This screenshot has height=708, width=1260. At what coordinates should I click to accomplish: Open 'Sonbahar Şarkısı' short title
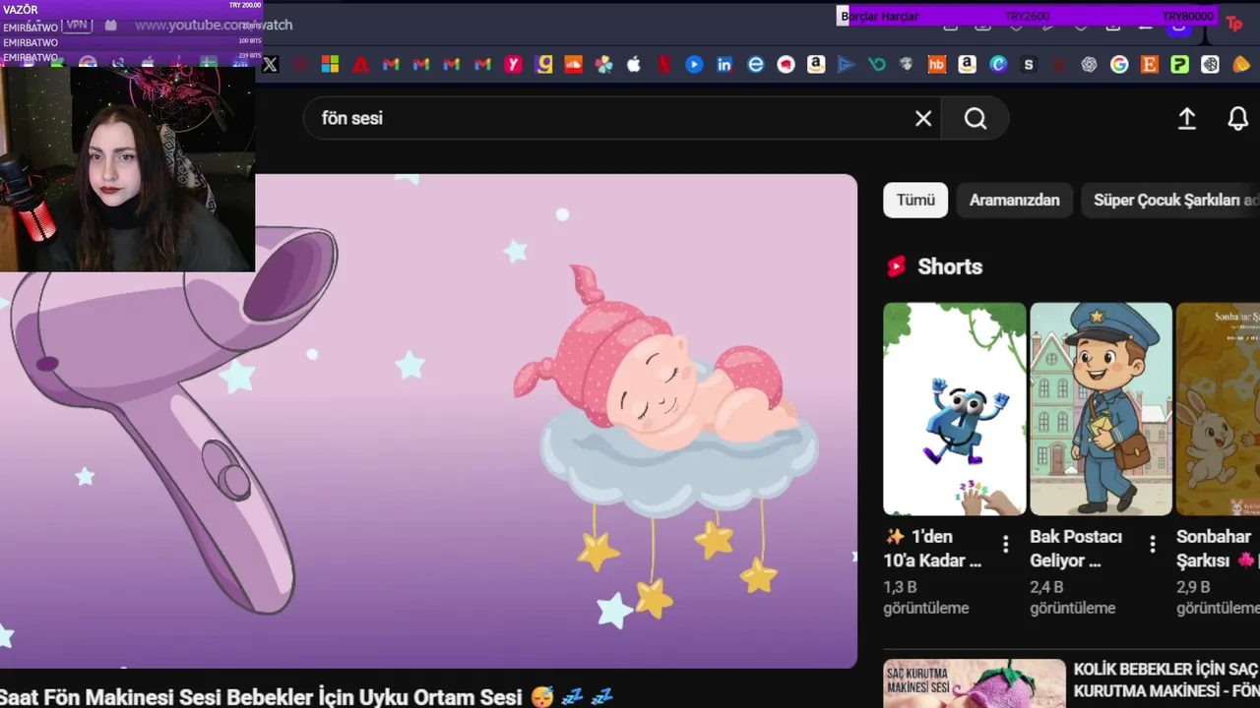click(x=1217, y=549)
